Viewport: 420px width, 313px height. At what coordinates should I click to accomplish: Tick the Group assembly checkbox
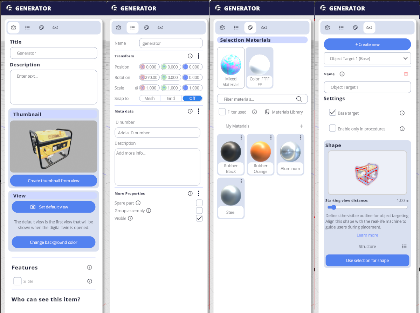pyautogui.click(x=199, y=211)
